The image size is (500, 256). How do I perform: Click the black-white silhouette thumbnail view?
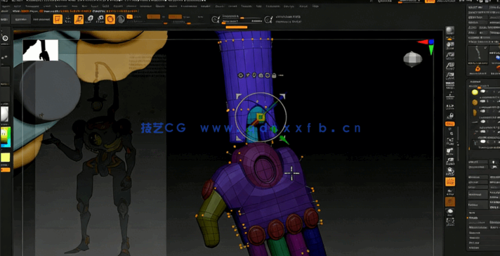point(41,50)
